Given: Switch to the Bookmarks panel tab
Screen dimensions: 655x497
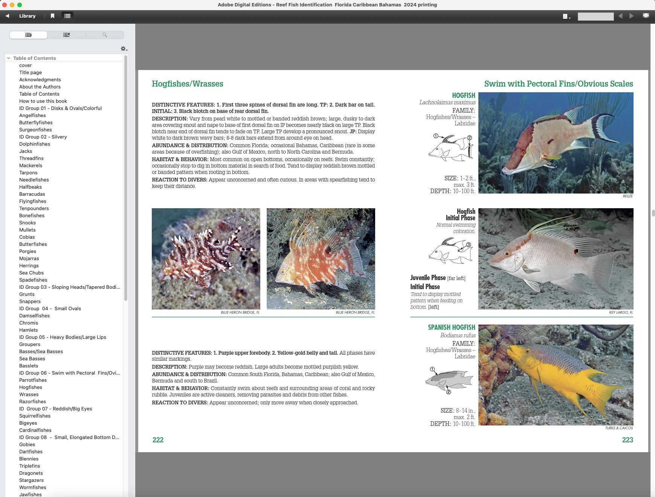Looking at the screenshot, I should point(66,35).
